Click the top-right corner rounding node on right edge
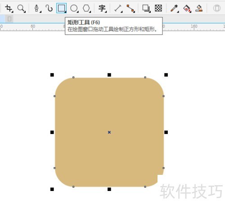The image size is (225, 208). tap(163, 96)
